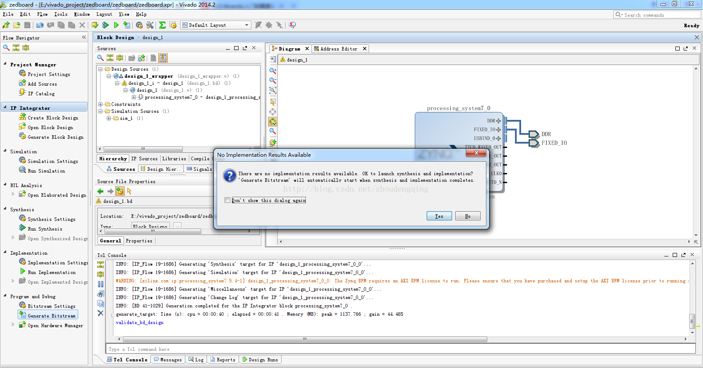Click the undo arrow toolbar icon

click(x=40, y=25)
